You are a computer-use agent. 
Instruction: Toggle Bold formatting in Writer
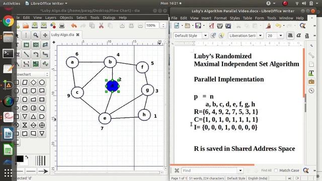(290, 36)
